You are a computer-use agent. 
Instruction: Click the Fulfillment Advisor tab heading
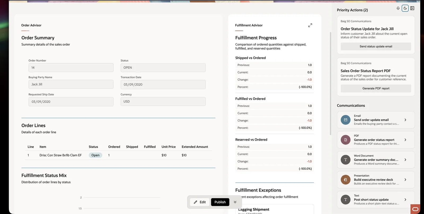tap(249, 25)
